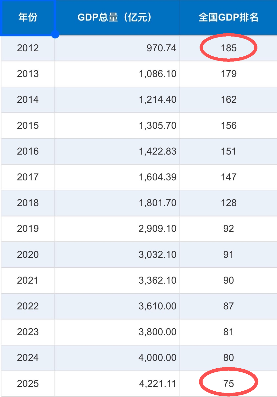The height and width of the screenshot is (397, 277).
Task: Click the GDP value 2,909.10 cell
Action: pos(117,229)
